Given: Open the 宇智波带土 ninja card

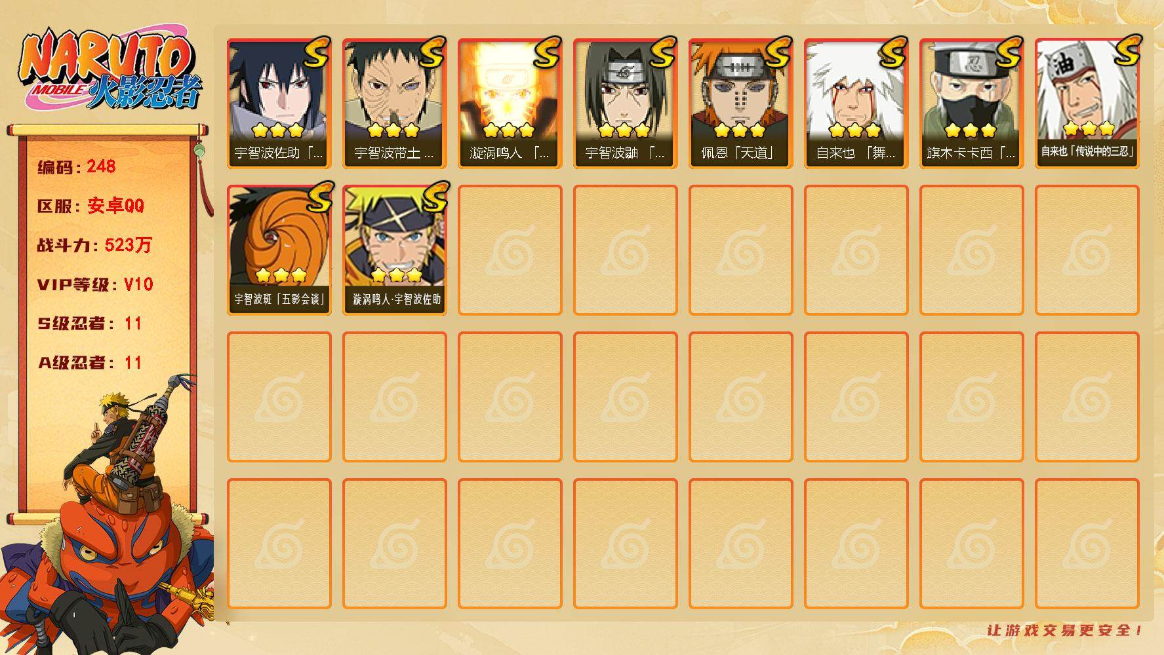Looking at the screenshot, I should coord(395,103).
